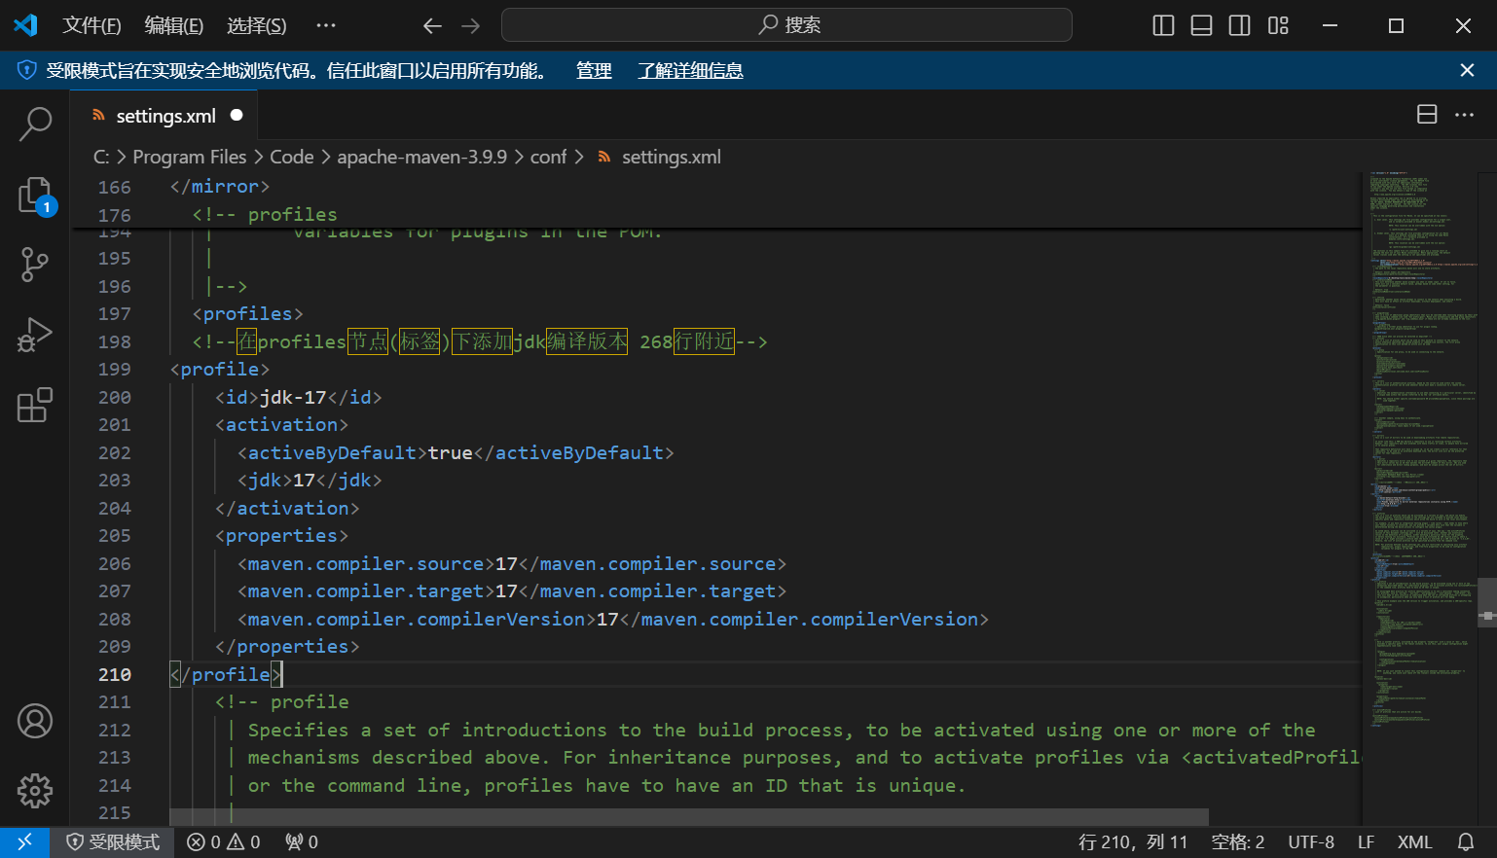Open the Extensions view
This screenshot has height=858, width=1497.
click(x=35, y=405)
